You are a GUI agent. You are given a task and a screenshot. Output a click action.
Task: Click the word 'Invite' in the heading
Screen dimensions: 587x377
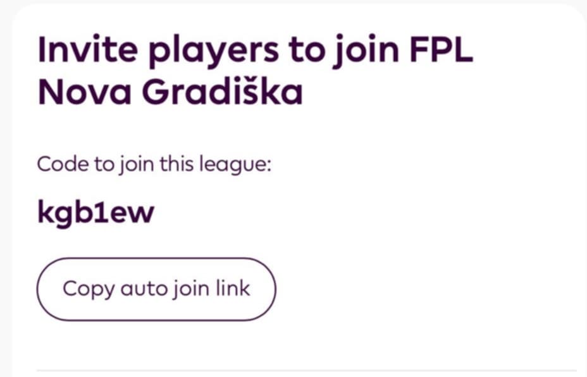point(87,49)
